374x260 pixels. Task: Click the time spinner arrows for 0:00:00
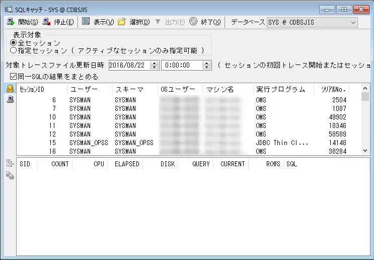pos(206,65)
